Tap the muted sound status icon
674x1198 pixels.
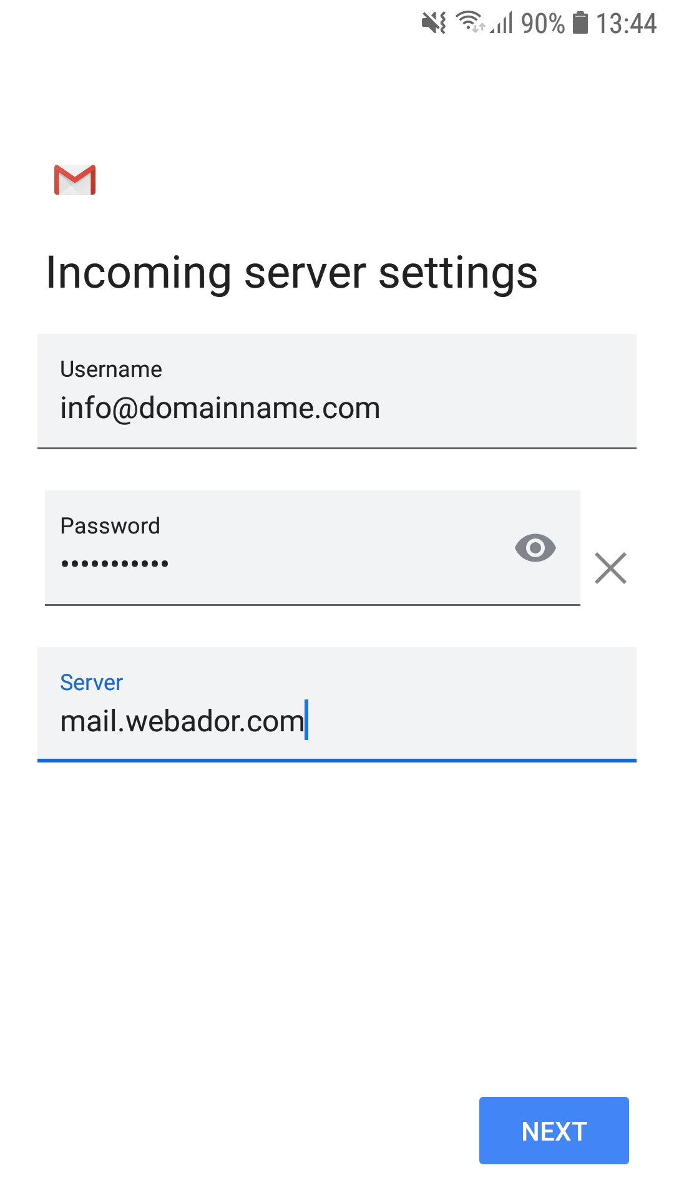click(x=434, y=23)
